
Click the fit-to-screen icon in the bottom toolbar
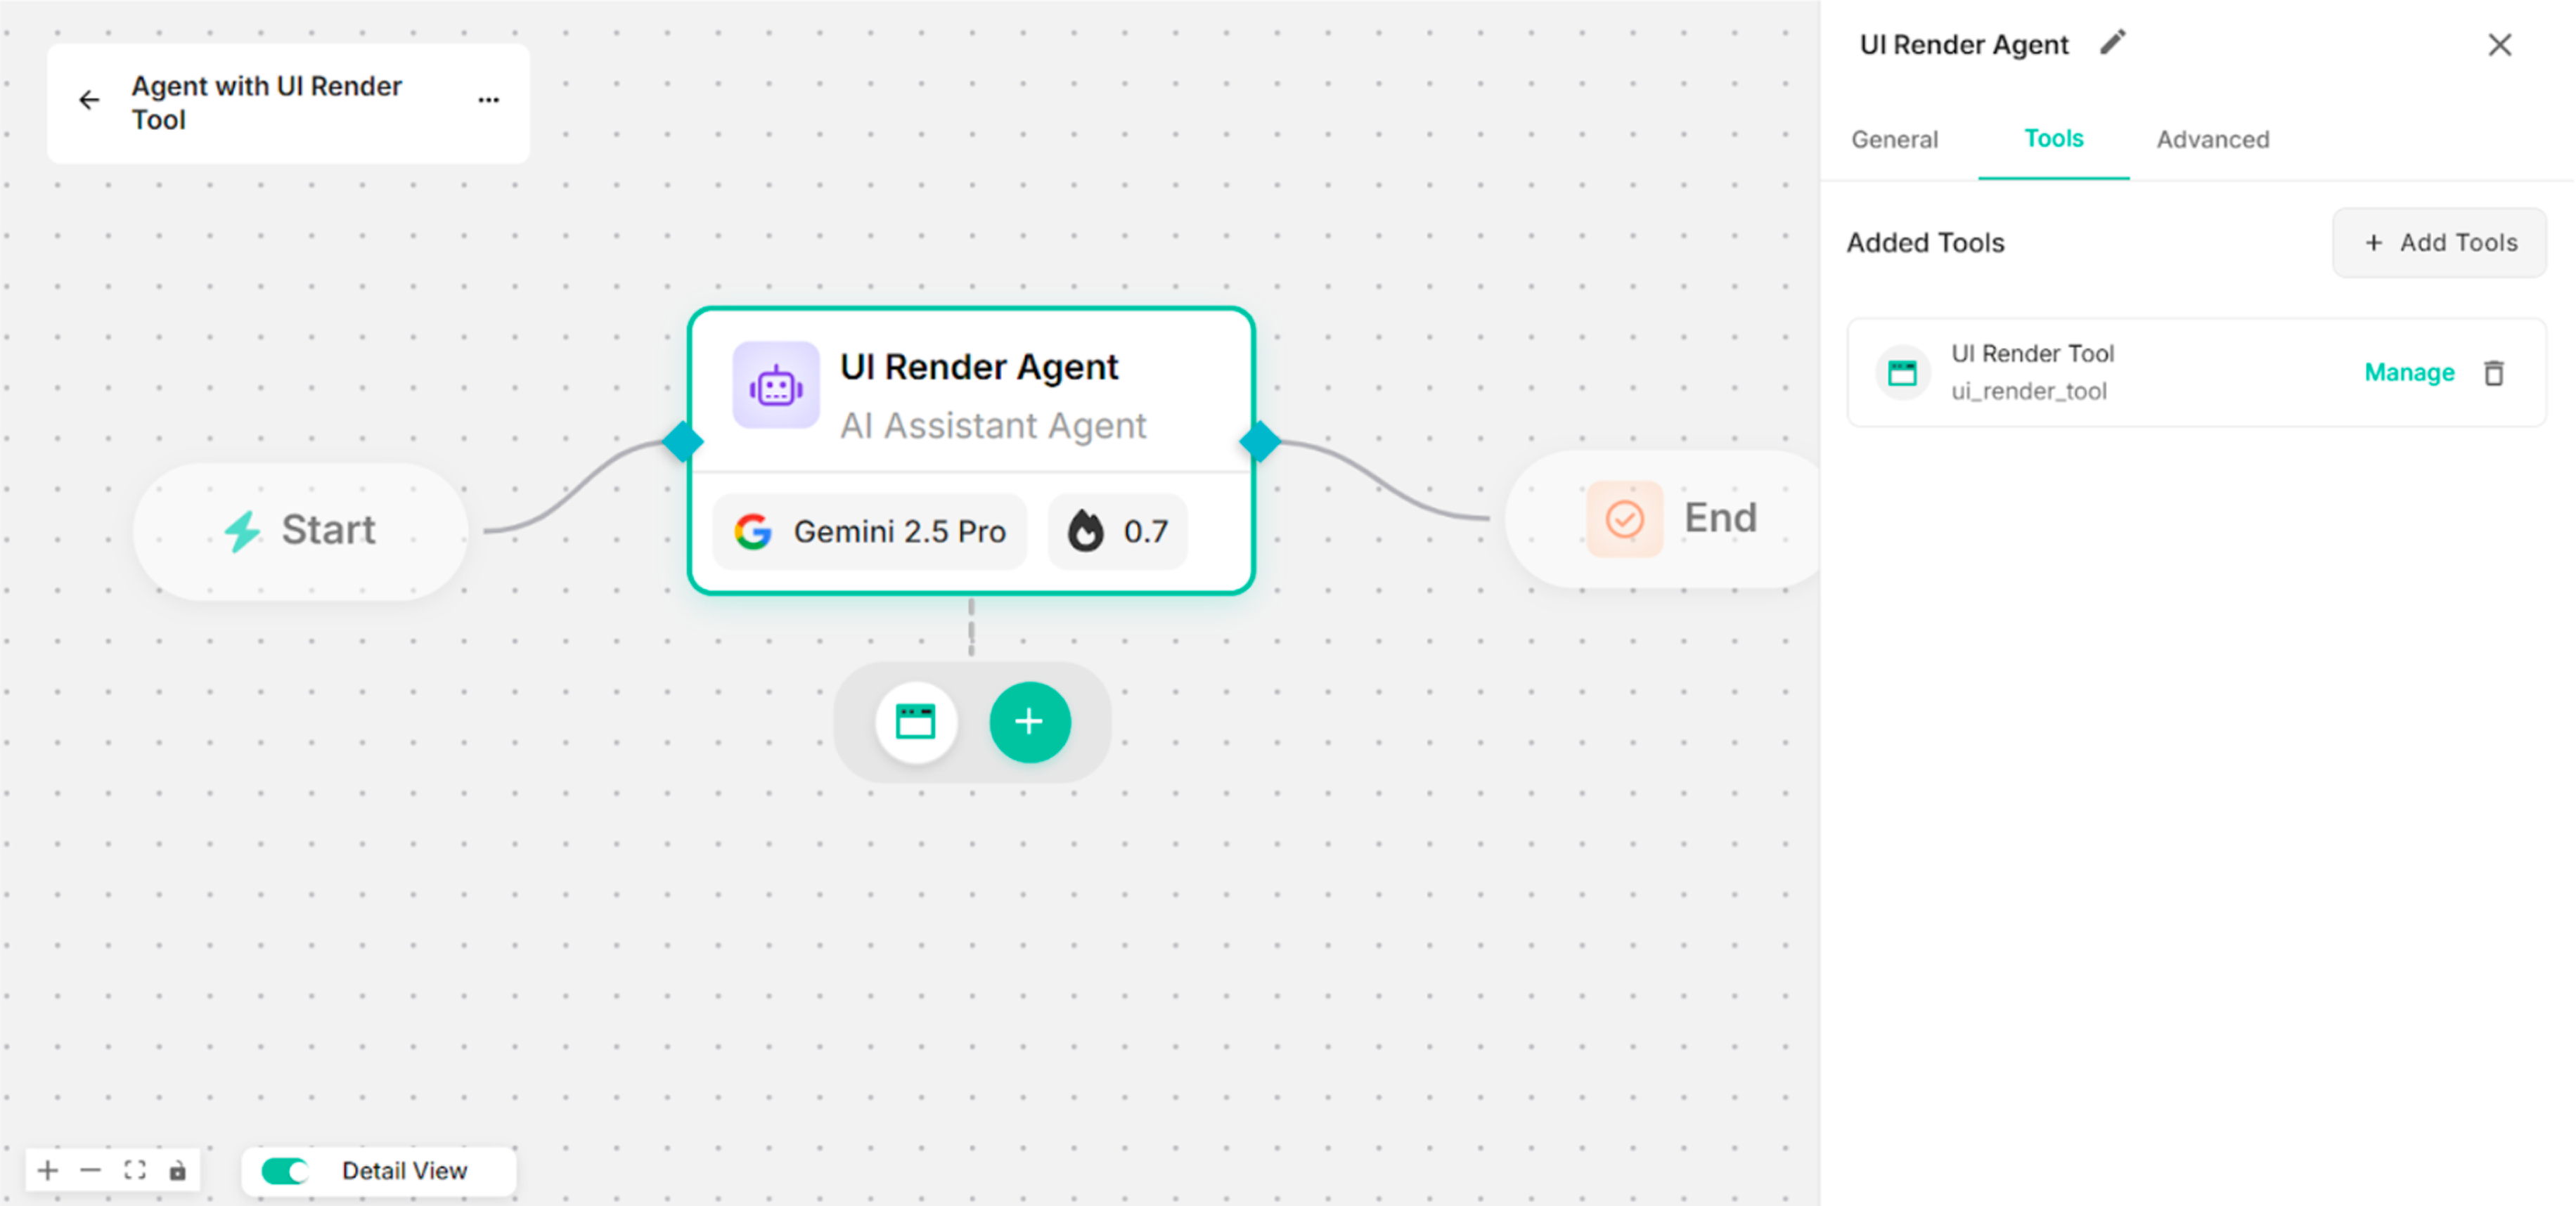pyautogui.click(x=136, y=1170)
